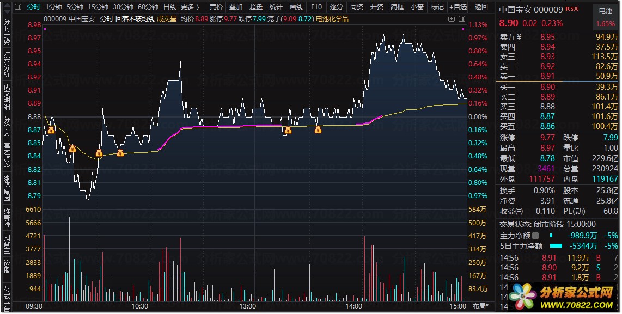
Task: Open 维赛特 in the left sidebar
Action: (x=7, y=217)
